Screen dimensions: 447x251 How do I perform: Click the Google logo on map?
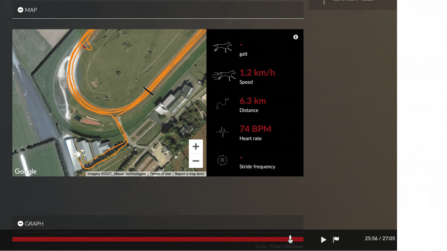(x=26, y=171)
